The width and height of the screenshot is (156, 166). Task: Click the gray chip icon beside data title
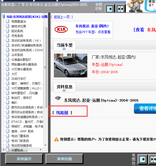(58, 98)
